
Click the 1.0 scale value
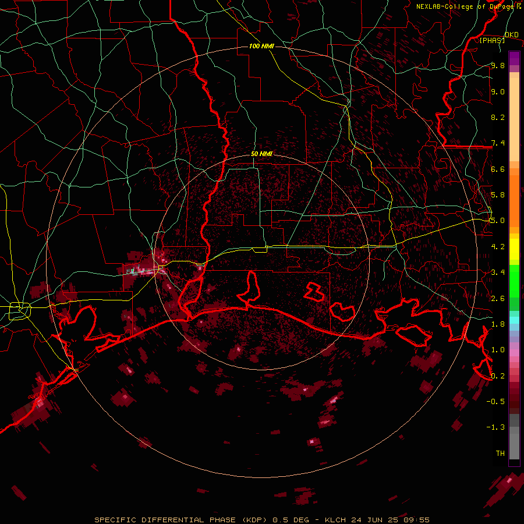click(498, 349)
